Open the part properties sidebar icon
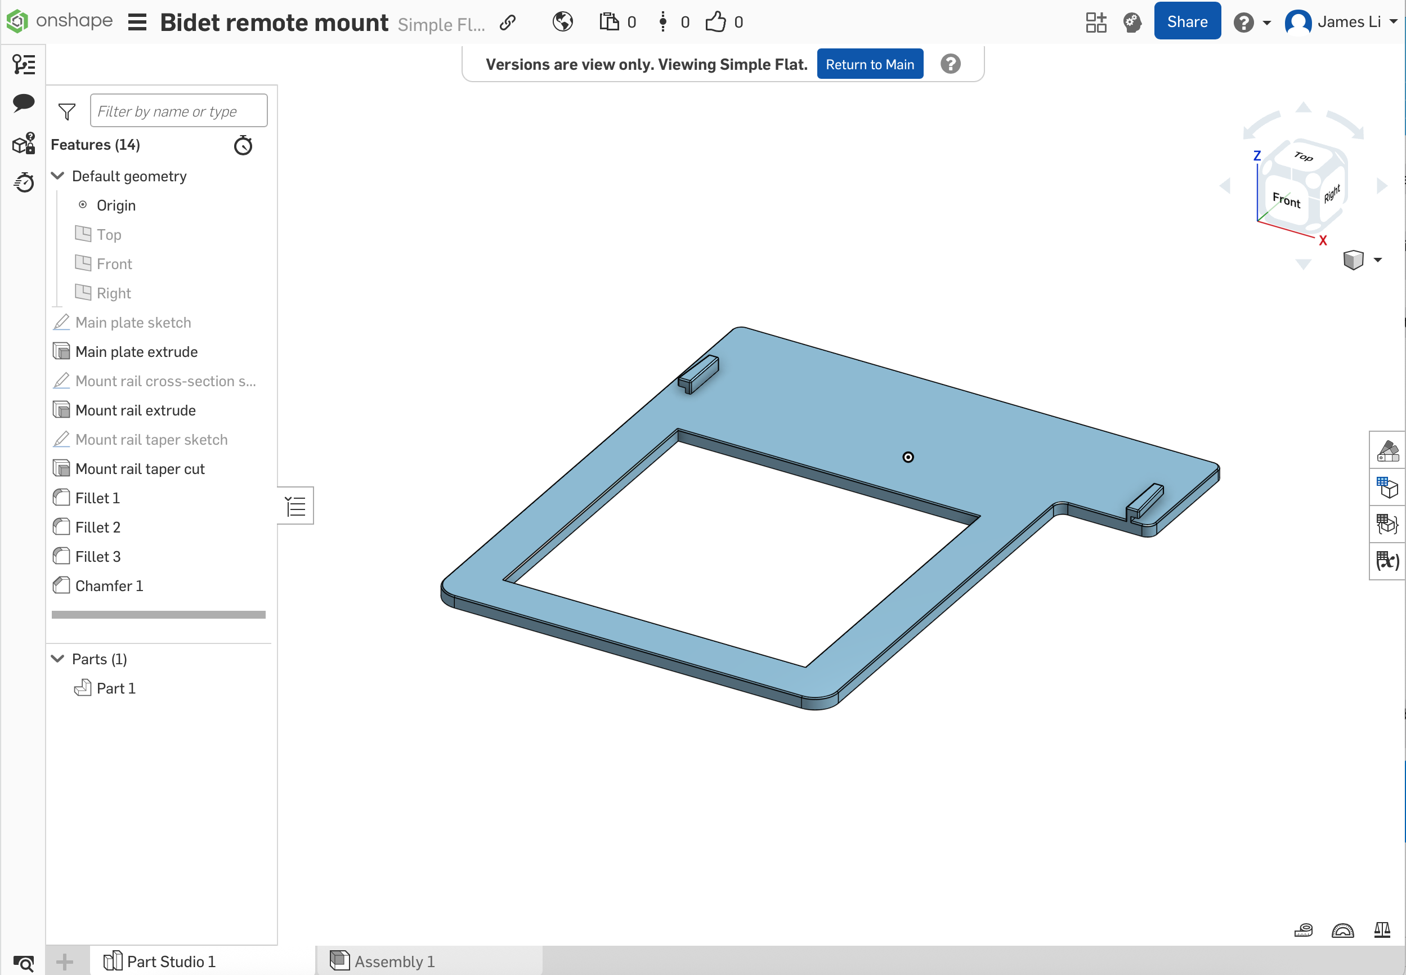The height and width of the screenshot is (975, 1406). (x=24, y=144)
